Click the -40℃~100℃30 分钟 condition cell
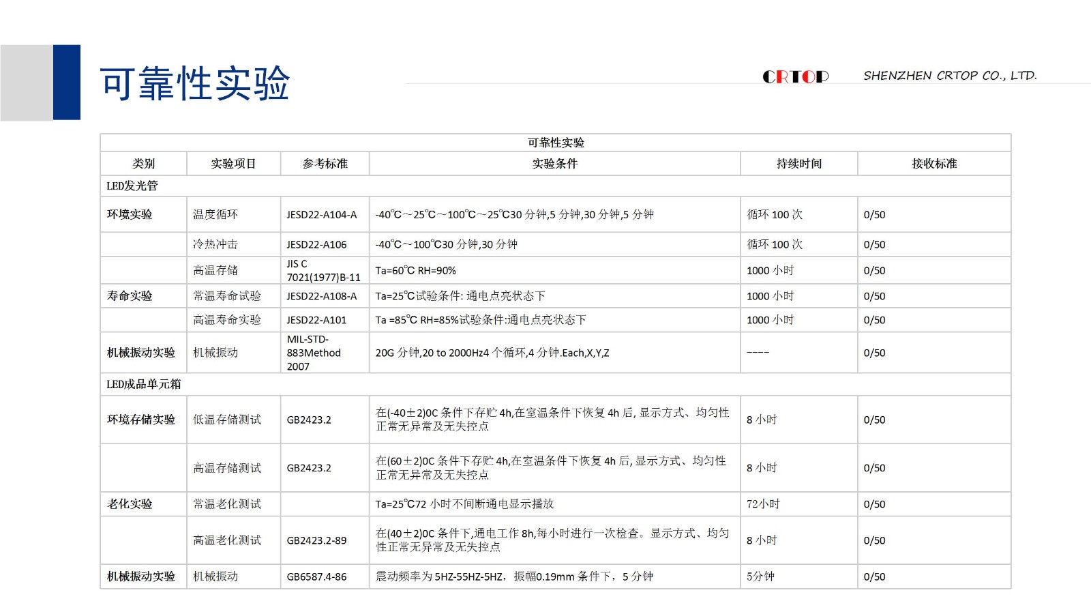1091x614 pixels. pos(554,244)
